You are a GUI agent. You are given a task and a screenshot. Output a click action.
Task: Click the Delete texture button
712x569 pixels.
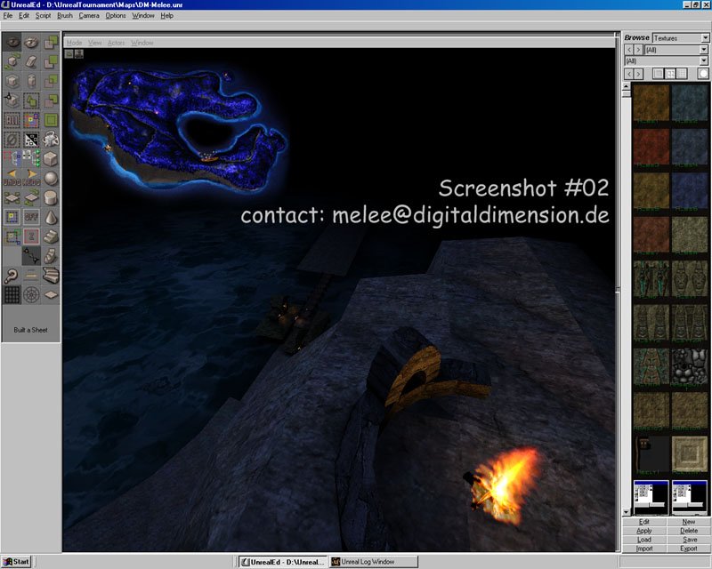[688, 531]
